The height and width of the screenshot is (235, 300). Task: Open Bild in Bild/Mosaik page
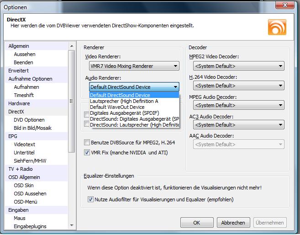click(x=37, y=128)
